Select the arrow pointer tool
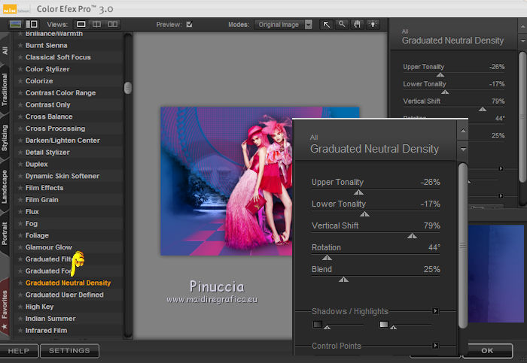The height and width of the screenshot is (363, 527). tap(327, 24)
